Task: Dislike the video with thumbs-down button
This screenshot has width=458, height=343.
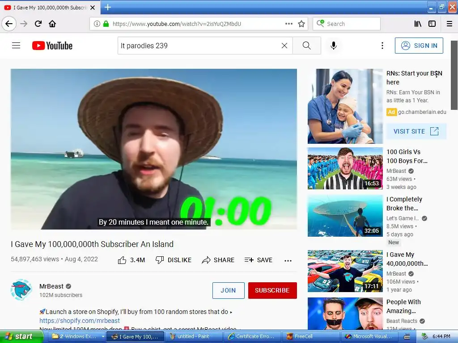Action: pyautogui.click(x=174, y=260)
